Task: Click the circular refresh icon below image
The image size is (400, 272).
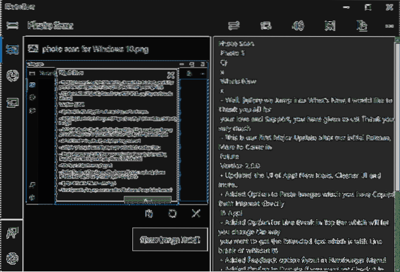Action: (x=172, y=214)
